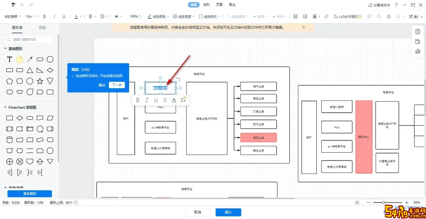
Task: Switch to the 导出 tab
Action: coord(232,5)
